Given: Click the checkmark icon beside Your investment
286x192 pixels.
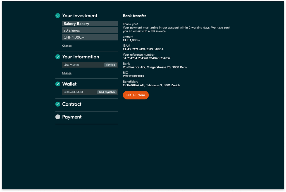Looking at the screenshot, I should [x=58, y=16].
